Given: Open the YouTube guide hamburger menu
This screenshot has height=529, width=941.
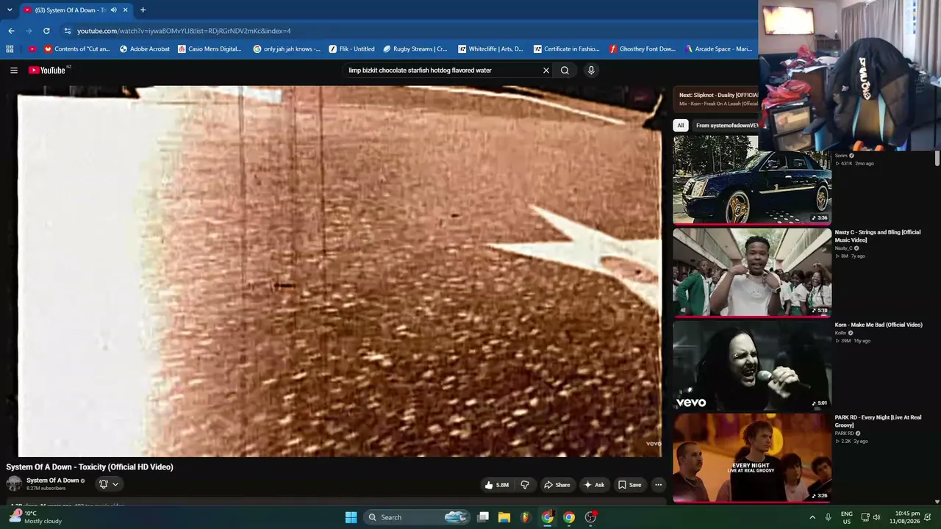Looking at the screenshot, I should point(13,71).
